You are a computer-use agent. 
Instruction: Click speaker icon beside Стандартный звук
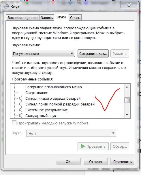pyautogui.click(x=21, y=116)
